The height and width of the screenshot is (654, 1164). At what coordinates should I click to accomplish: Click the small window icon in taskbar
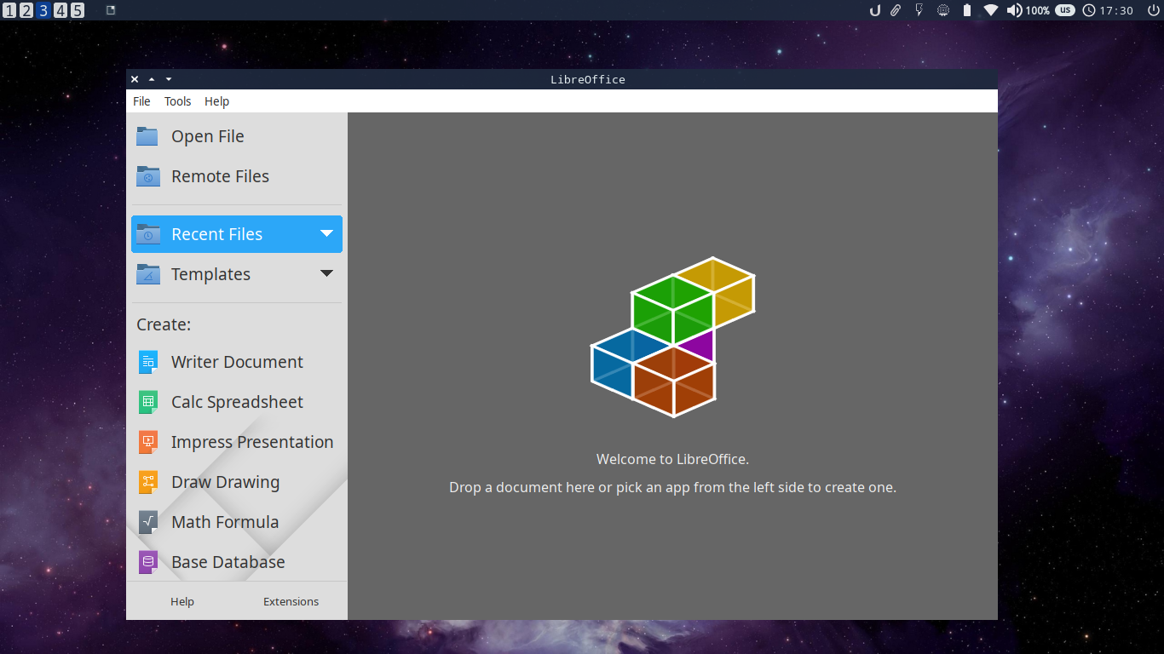111,10
